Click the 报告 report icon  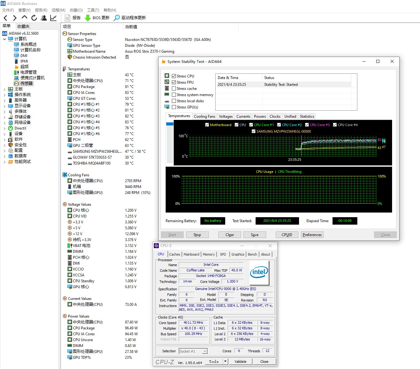coord(67,18)
